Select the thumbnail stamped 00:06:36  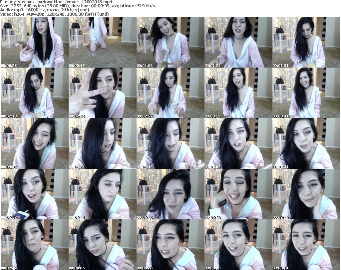pyautogui.click(x=170, y=194)
